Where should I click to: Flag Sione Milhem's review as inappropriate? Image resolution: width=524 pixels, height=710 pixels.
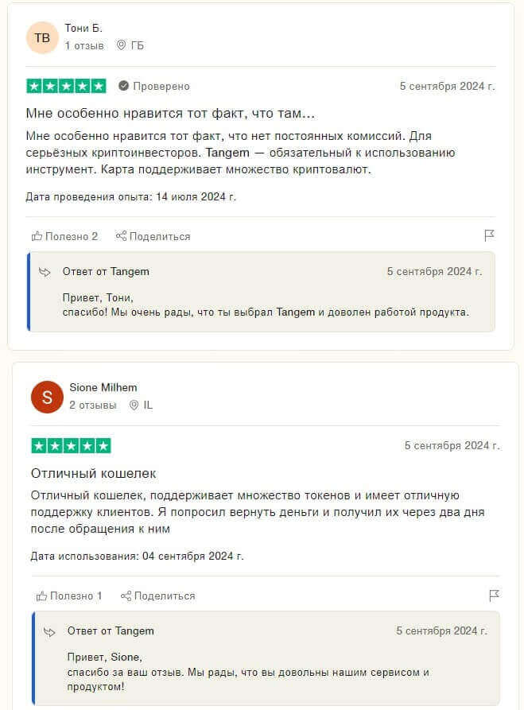coord(495,595)
